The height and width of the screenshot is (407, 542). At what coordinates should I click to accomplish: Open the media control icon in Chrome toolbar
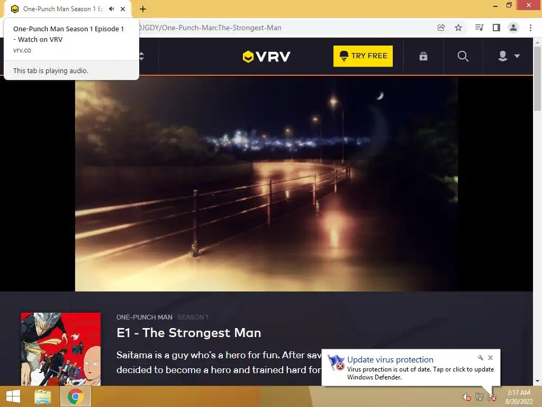[479, 28]
